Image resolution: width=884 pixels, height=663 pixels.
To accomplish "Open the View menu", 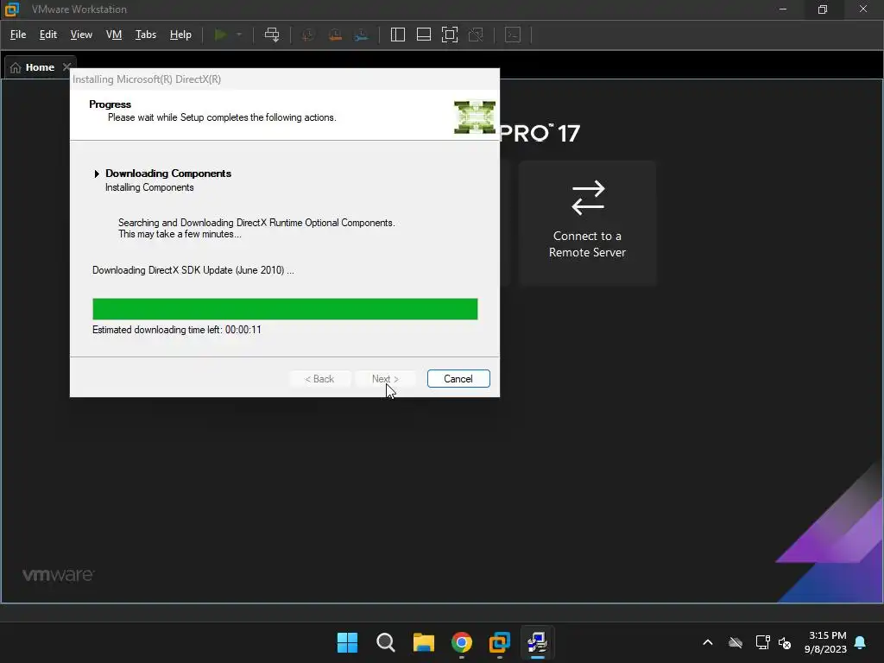I will [81, 35].
